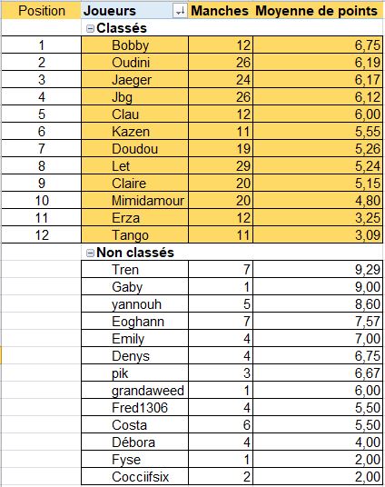
Task: Click the Débora name cell
Action: (x=134, y=442)
